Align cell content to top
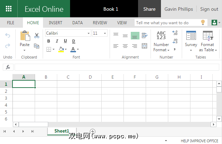 [x=116, y=34]
